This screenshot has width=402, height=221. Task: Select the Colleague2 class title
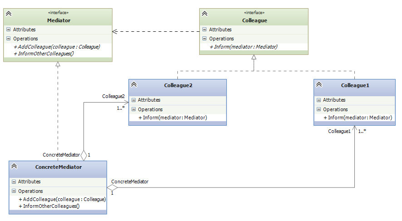tap(178, 85)
